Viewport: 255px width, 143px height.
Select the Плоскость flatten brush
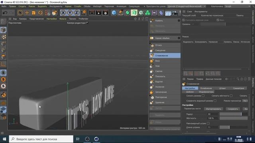pyautogui.click(x=165, y=76)
